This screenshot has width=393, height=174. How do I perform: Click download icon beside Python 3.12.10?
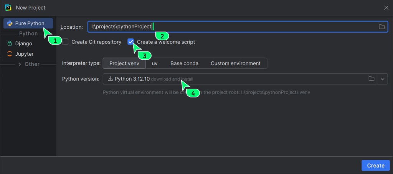coord(110,79)
